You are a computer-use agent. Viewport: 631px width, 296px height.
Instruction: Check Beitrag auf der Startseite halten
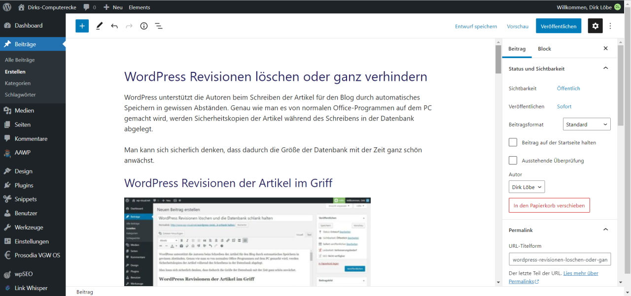513,142
